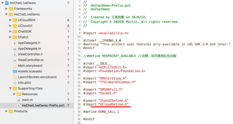The width and height of the screenshot is (233, 124).
Task: Select the Products group name
Action: 21,111
